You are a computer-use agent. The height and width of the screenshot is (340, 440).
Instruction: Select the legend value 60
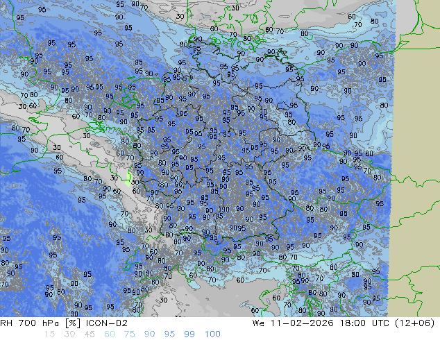pos(110,334)
